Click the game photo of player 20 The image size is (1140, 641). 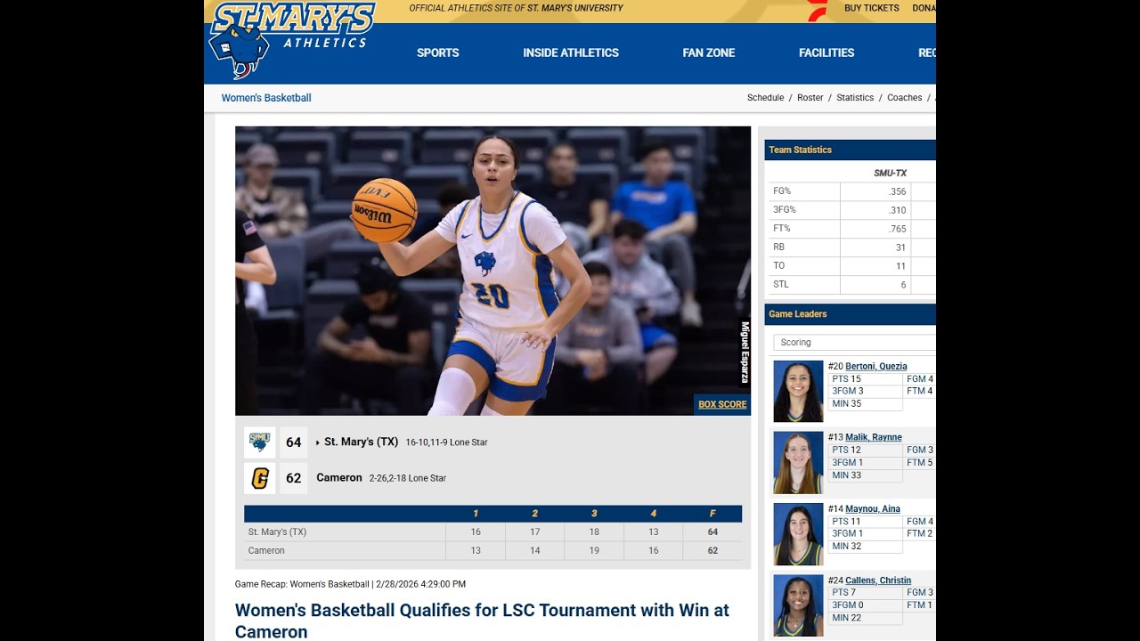[493, 271]
